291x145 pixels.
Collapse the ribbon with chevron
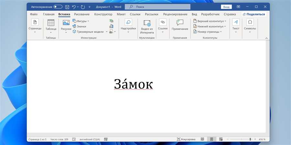click(x=267, y=38)
